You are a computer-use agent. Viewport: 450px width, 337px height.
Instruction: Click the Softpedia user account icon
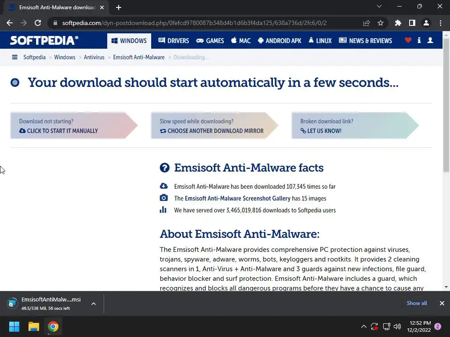(x=430, y=40)
